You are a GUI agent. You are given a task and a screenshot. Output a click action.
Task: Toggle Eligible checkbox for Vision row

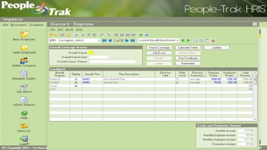[x=76, y=86]
